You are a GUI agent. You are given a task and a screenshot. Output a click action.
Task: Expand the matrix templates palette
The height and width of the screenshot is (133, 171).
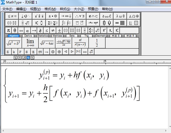(x=120, y=23)
